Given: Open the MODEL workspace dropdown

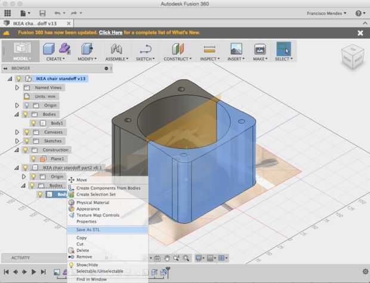Looking at the screenshot, I should [23, 59].
